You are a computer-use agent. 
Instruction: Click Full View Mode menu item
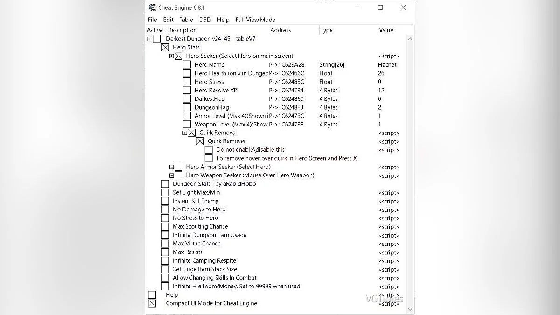255,20
